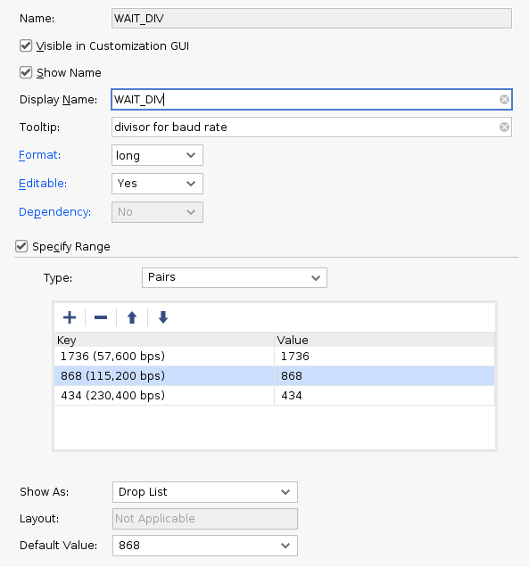Screen dimensions: 529x567
Task: Uncheck the Show Name checkbox
Action: coord(26,73)
